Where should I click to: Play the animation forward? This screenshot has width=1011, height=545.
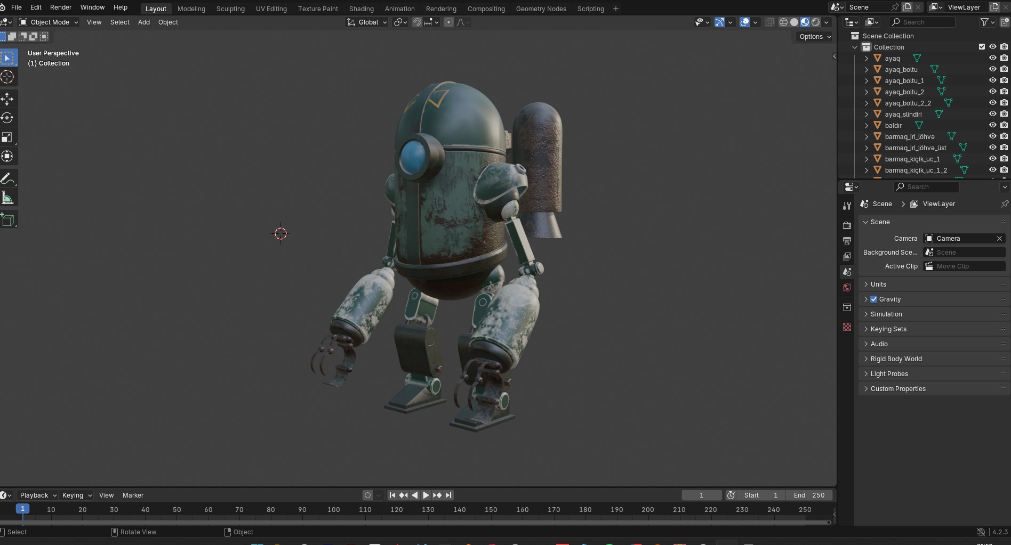click(426, 495)
